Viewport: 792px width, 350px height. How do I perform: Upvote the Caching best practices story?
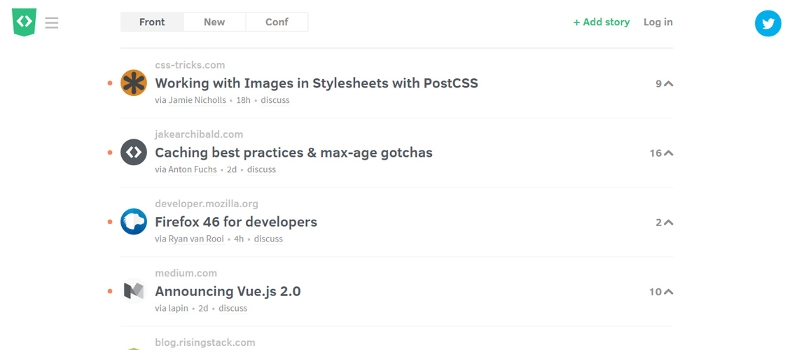click(x=668, y=153)
